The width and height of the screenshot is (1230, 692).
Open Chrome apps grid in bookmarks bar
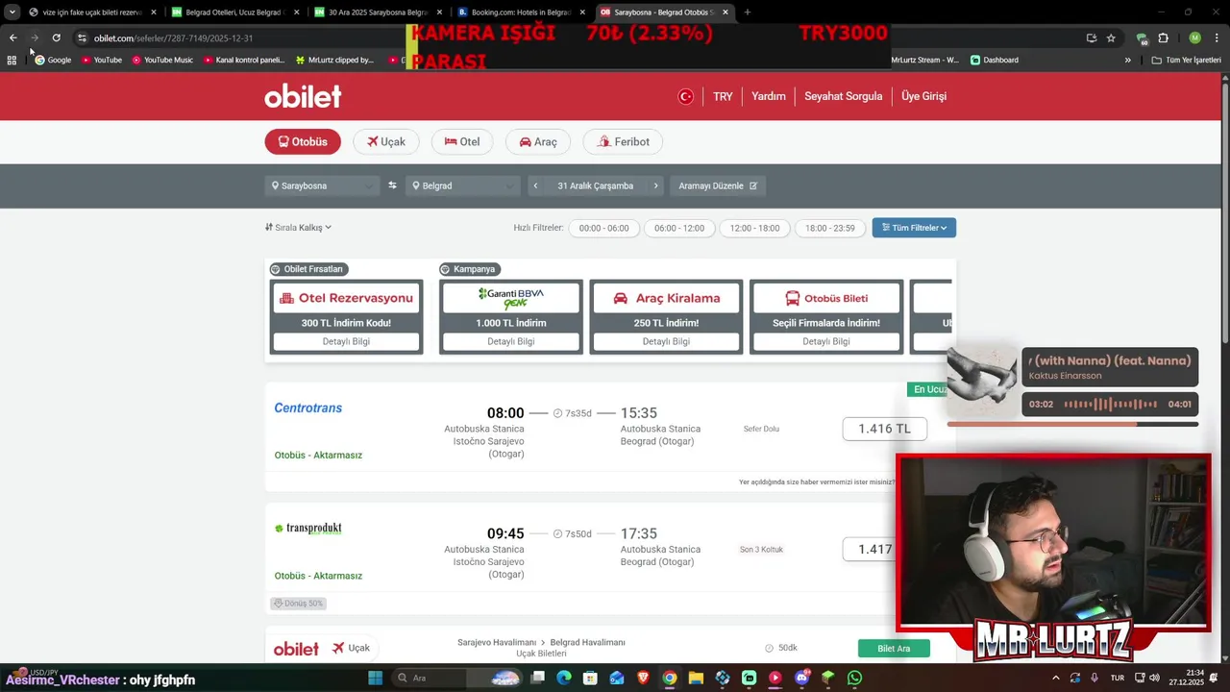click(12, 60)
